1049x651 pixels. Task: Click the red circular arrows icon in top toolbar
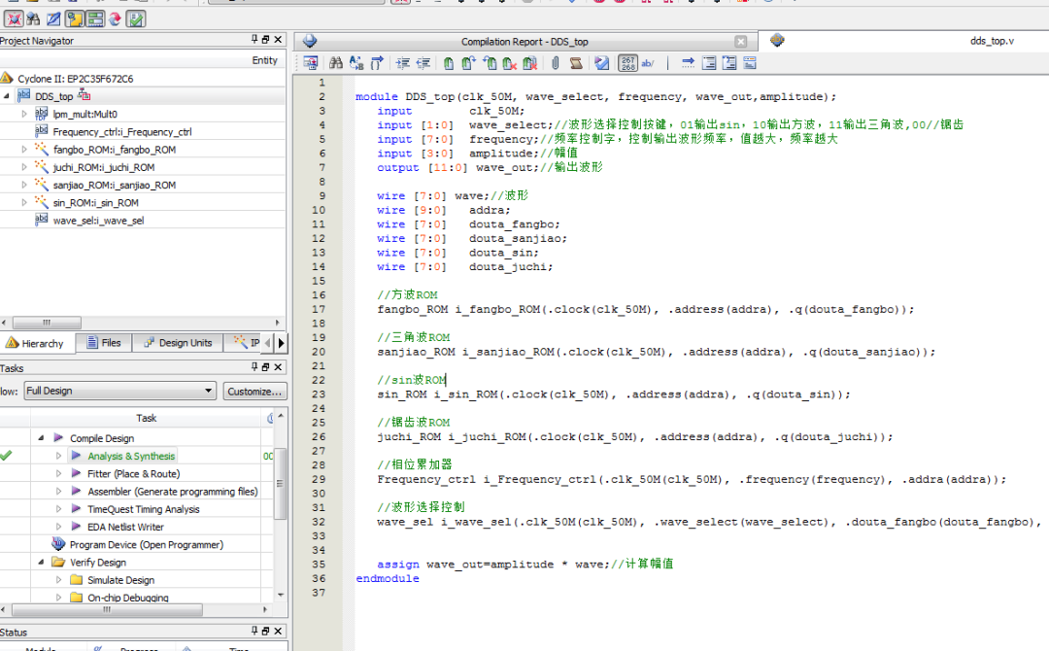pyautogui.click(x=116, y=18)
